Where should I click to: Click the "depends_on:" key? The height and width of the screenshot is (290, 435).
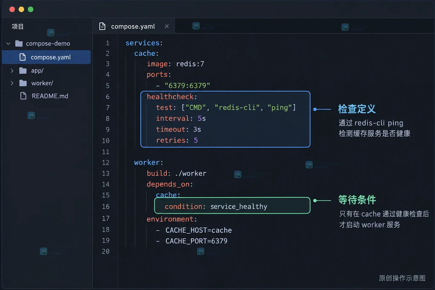coord(170,184)
